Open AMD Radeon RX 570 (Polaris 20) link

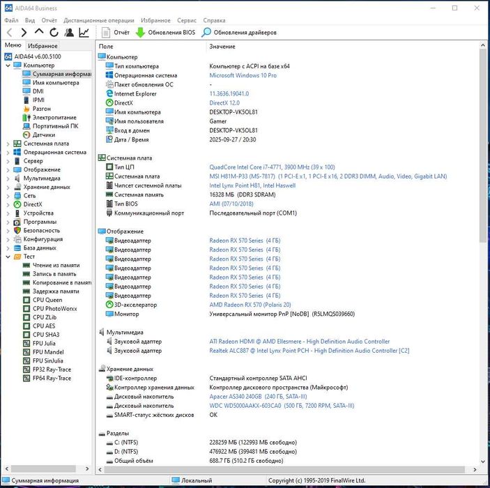(250, 305)
